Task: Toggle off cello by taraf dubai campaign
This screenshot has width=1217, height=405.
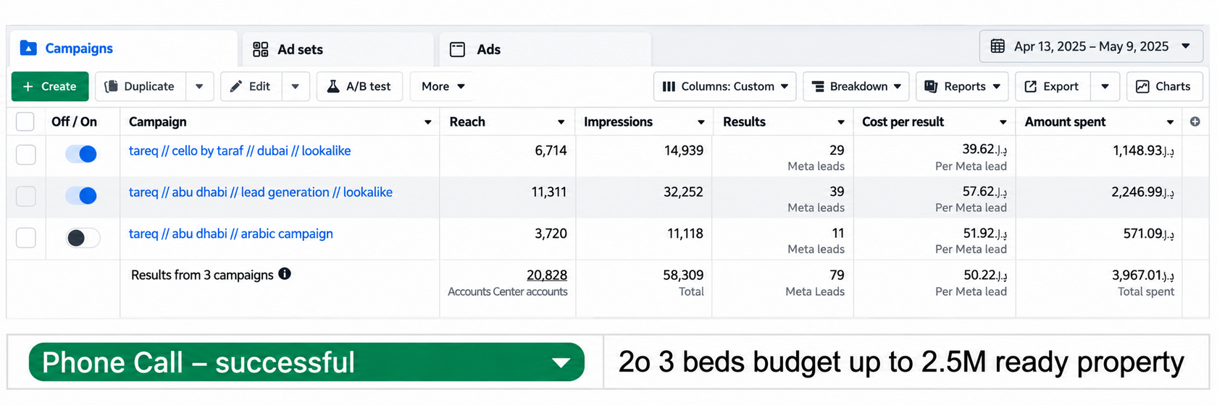Action: click(82, 154)
